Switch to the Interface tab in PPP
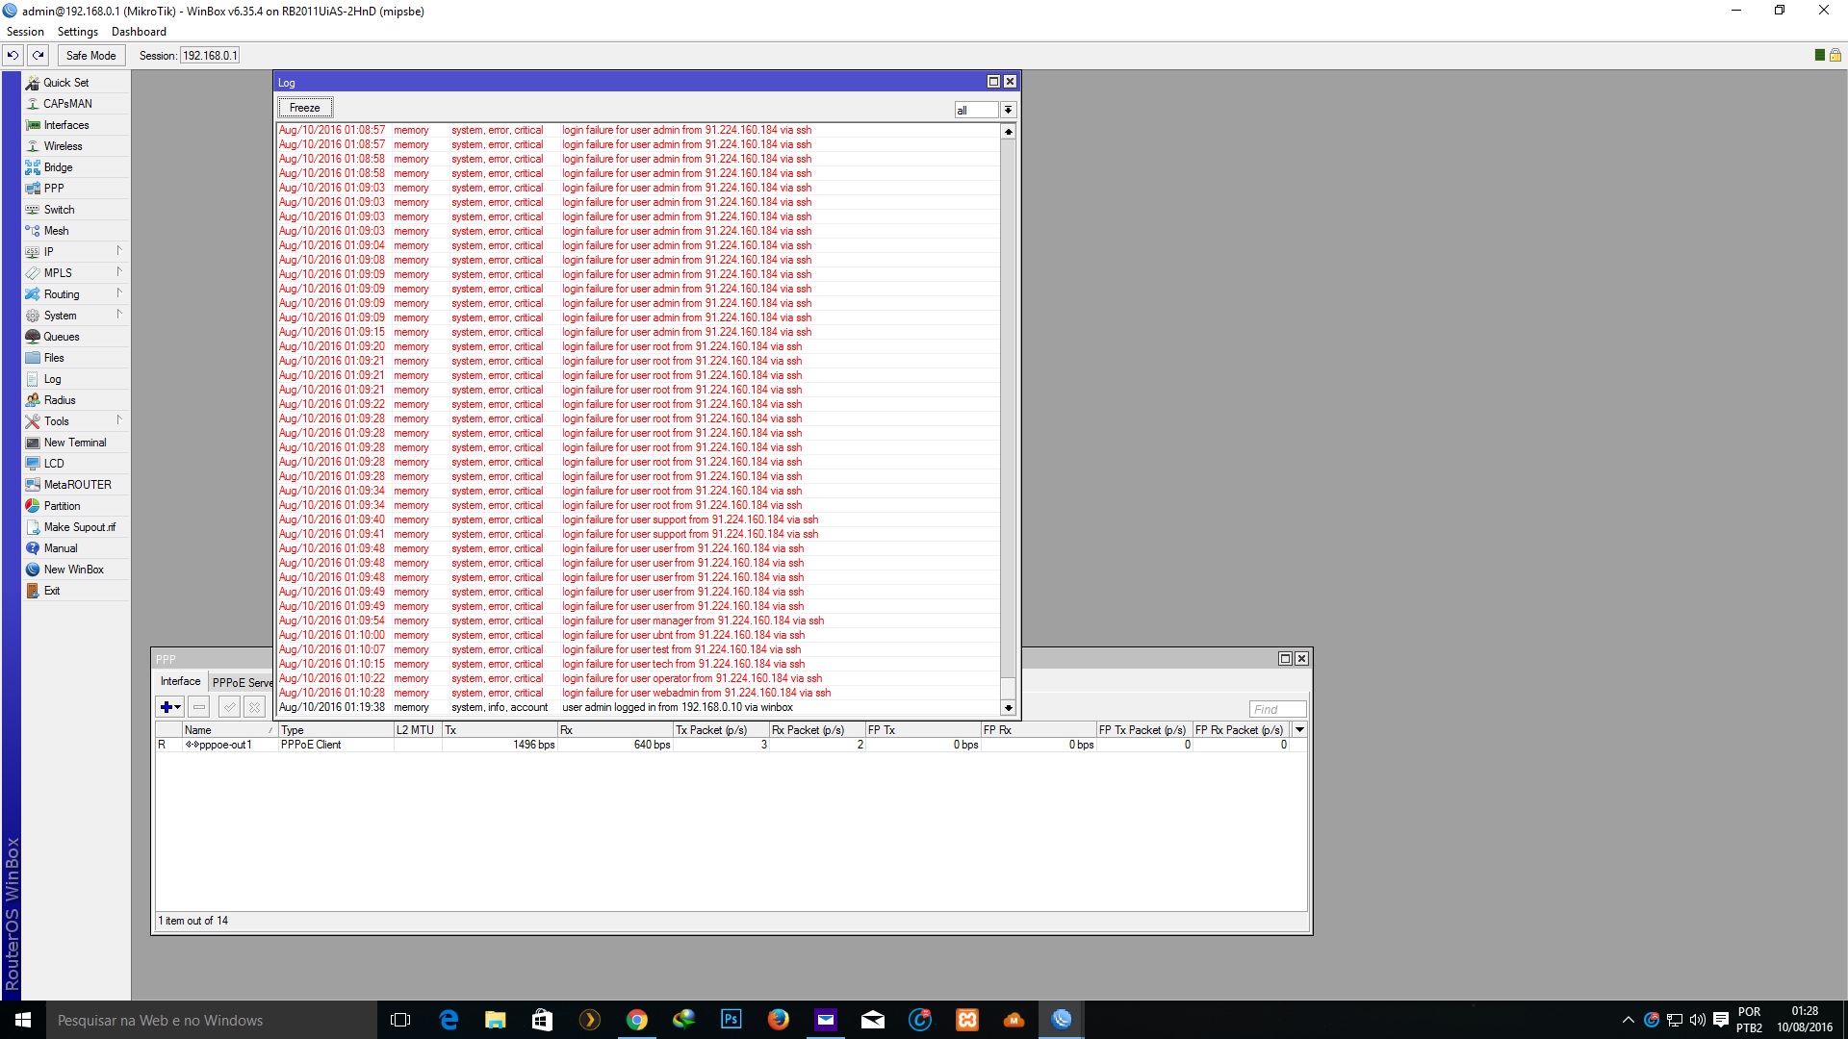 coord(180,681)
